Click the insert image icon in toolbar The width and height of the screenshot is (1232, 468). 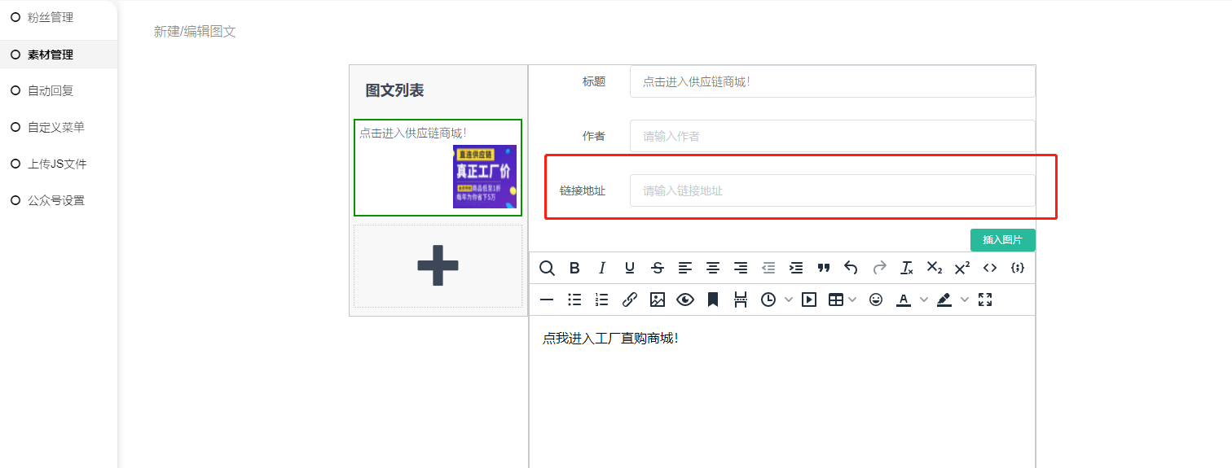pos(658,300)
